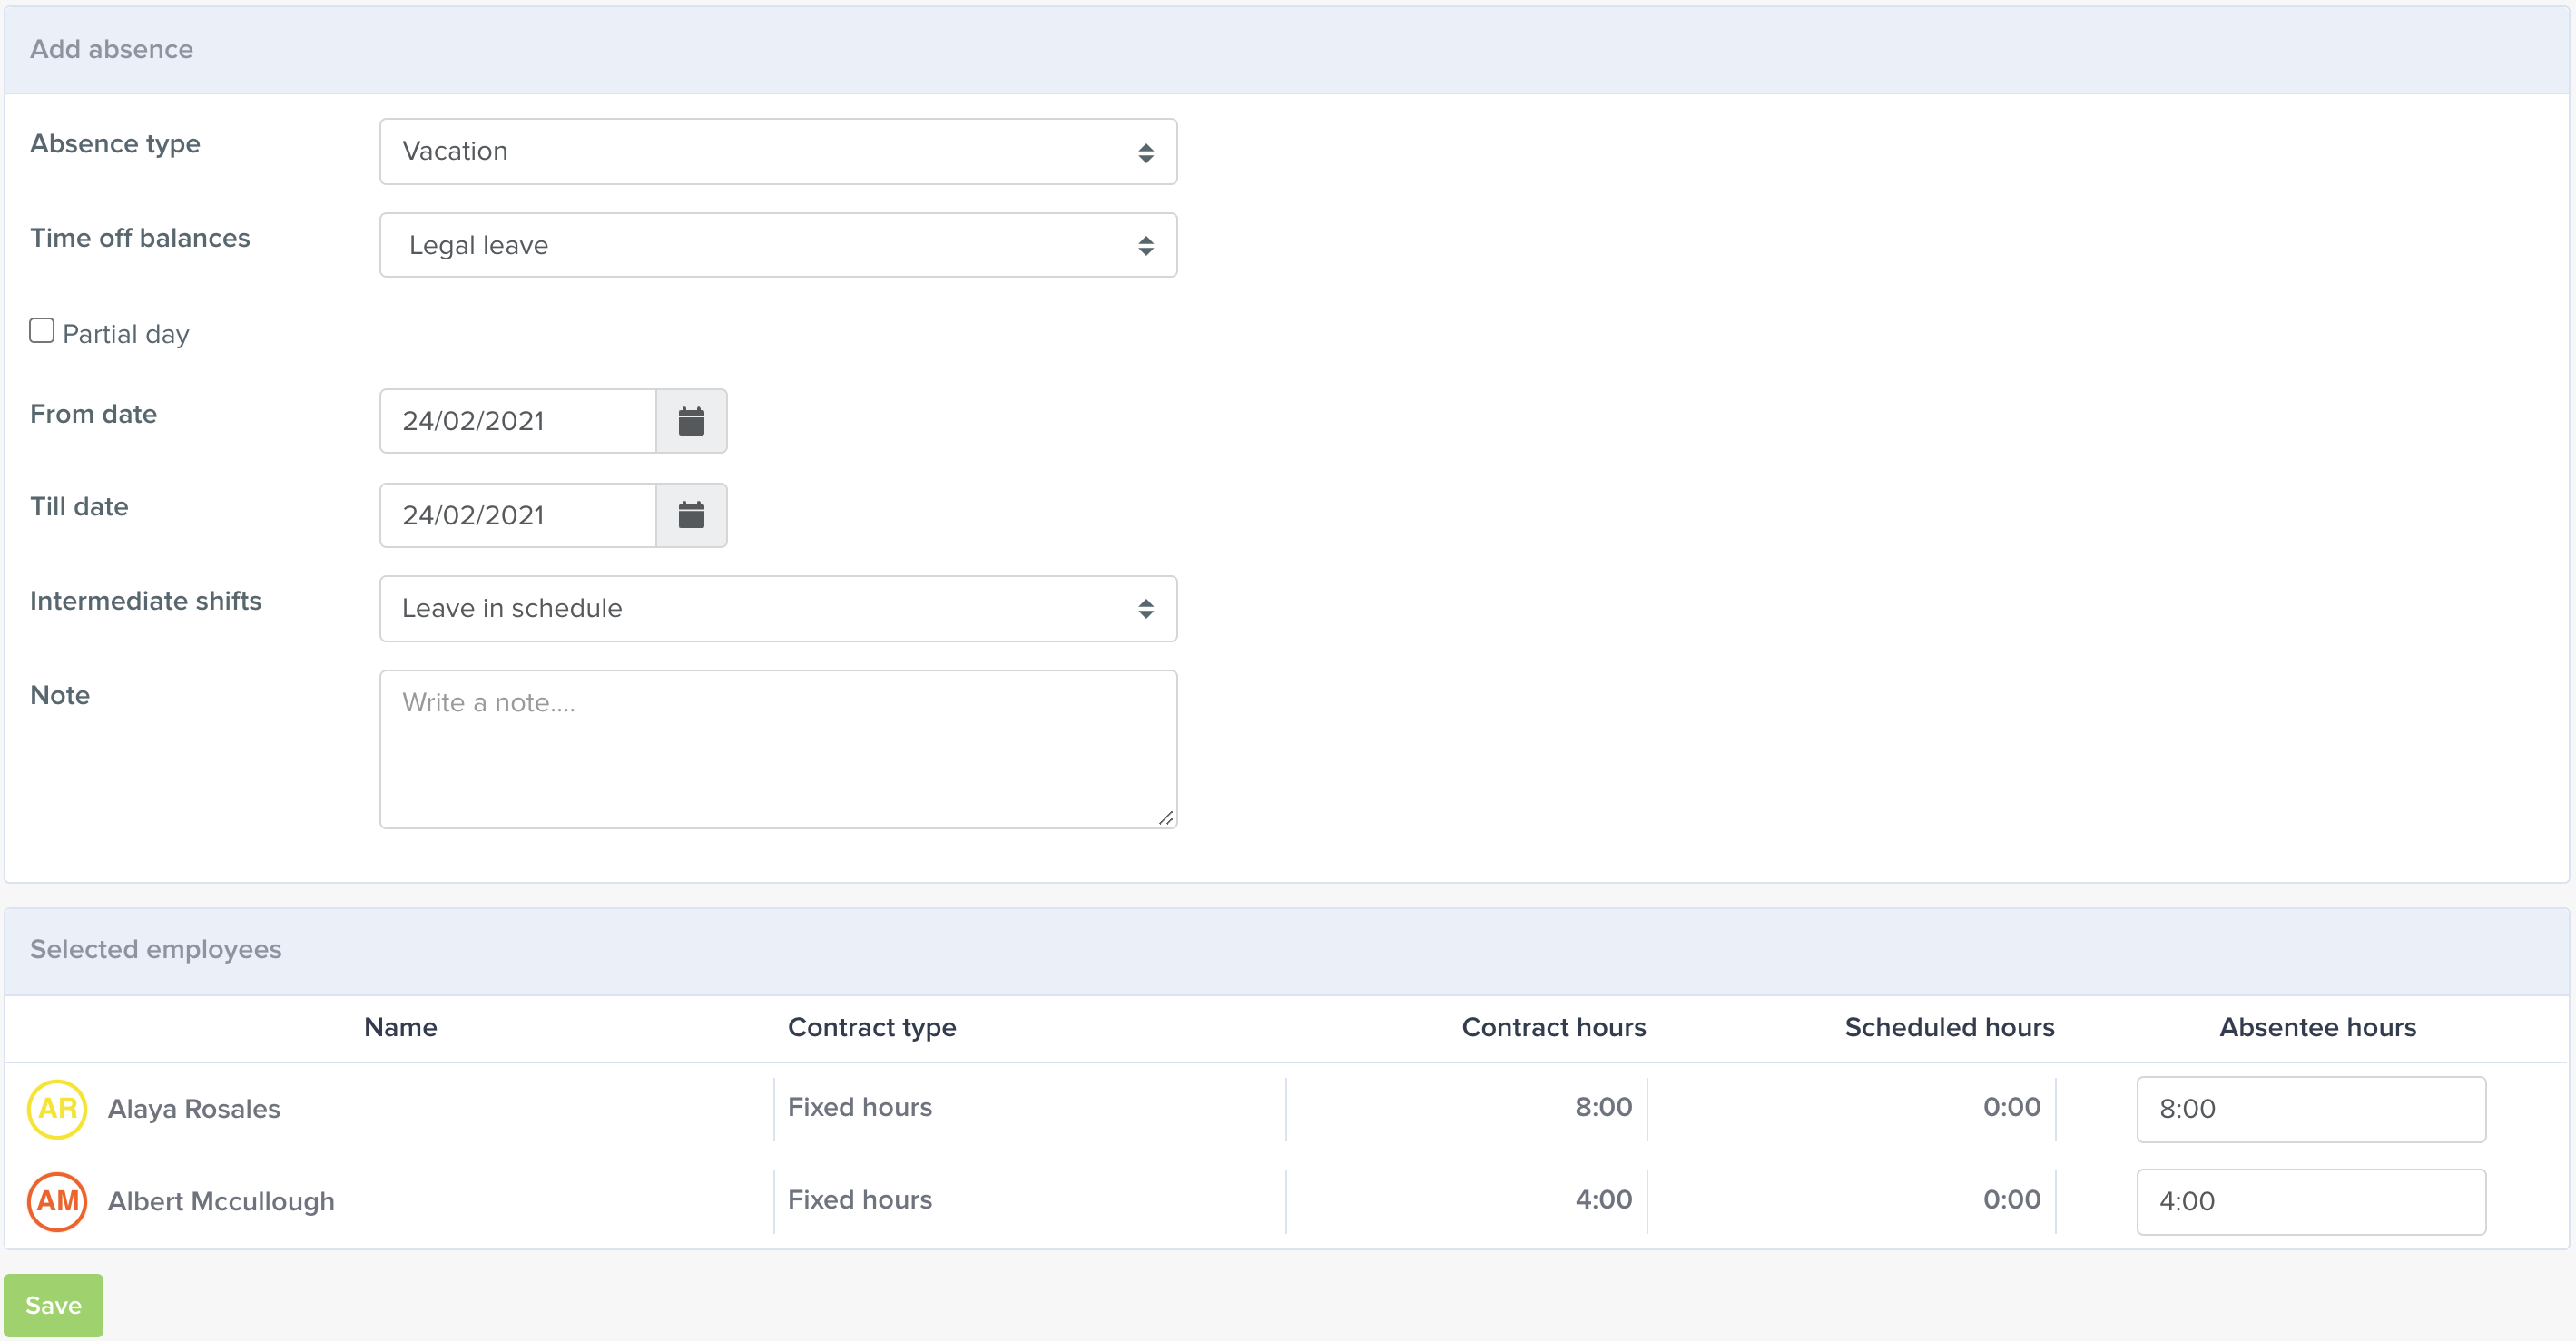Click Alaya Rosales AR avatar

pos(58,1109)
